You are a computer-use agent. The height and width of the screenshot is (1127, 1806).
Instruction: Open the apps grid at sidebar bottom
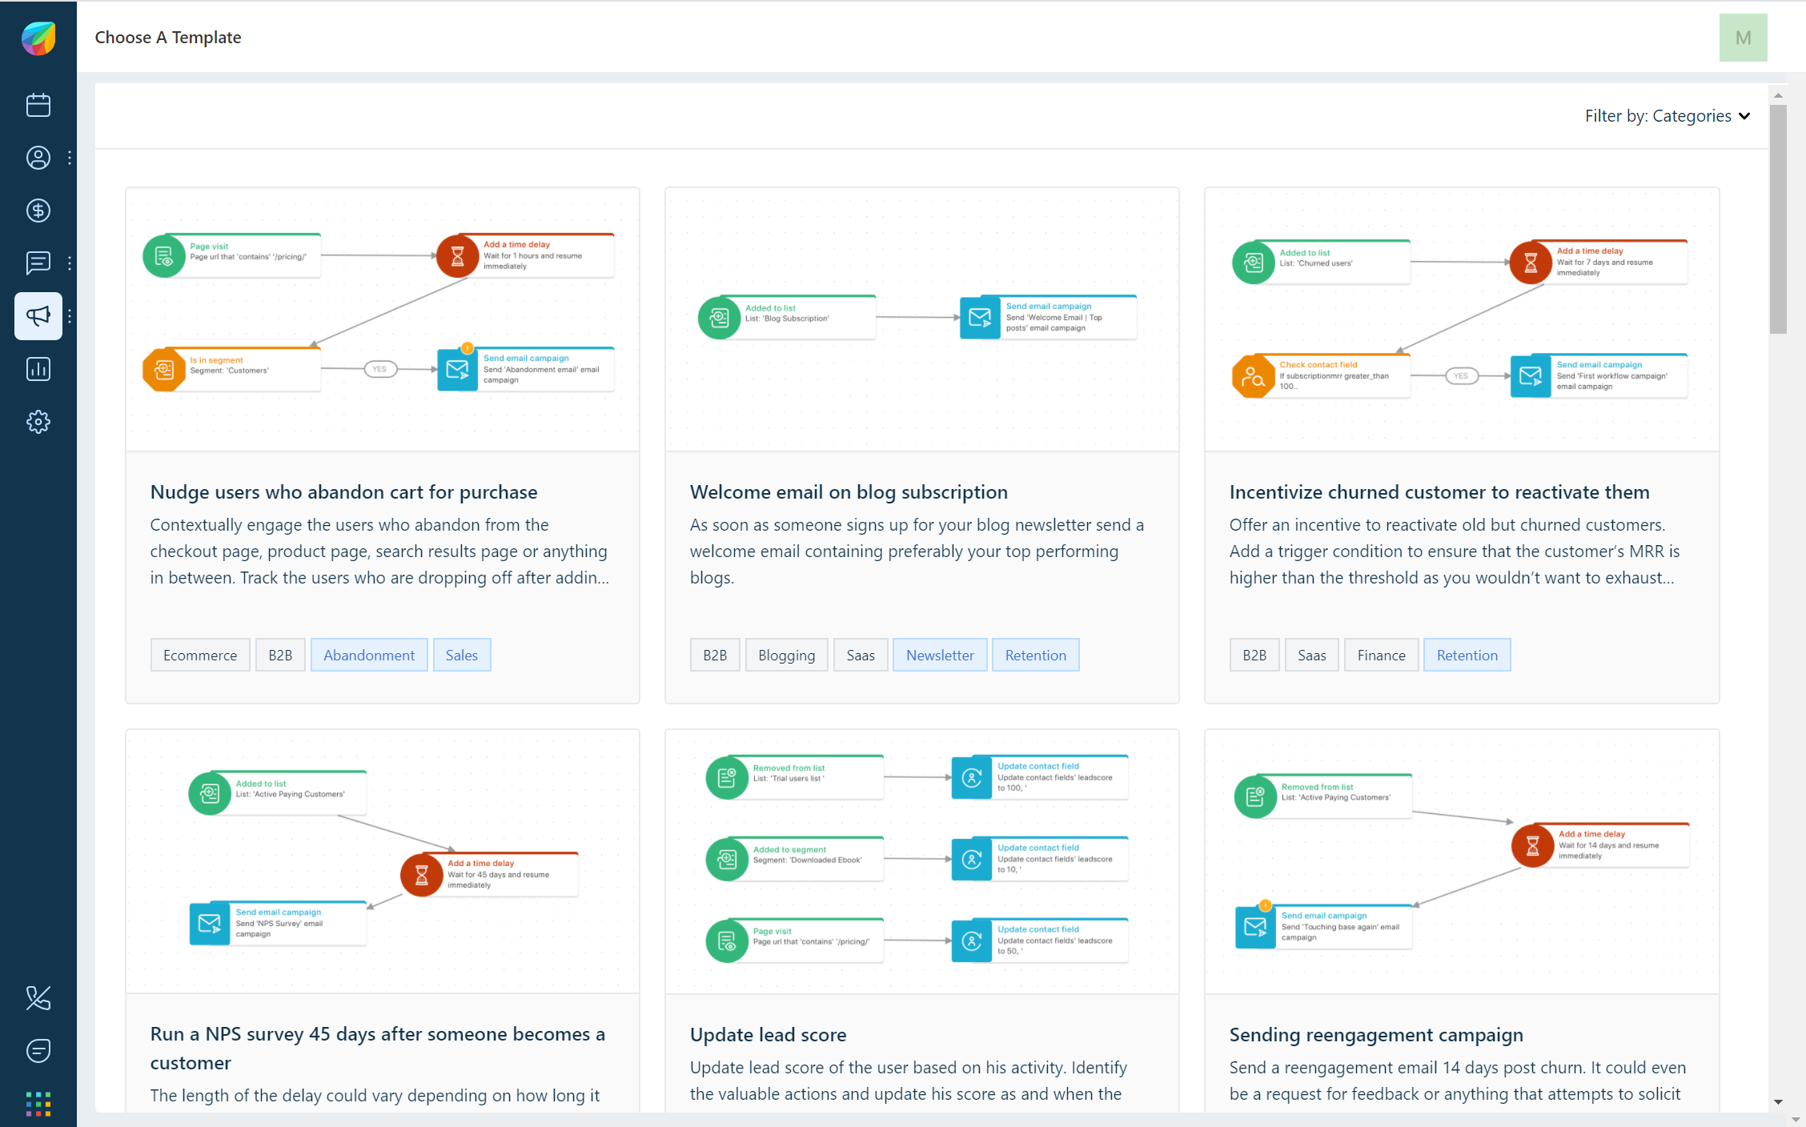(38, 1104)
